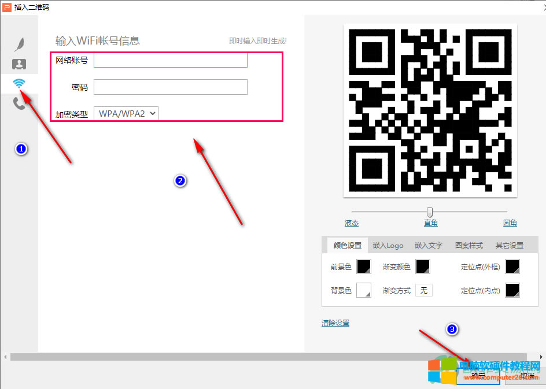Open the 其它设置 tab
Viewport: 546px width, 389px height.
[509, 245]
